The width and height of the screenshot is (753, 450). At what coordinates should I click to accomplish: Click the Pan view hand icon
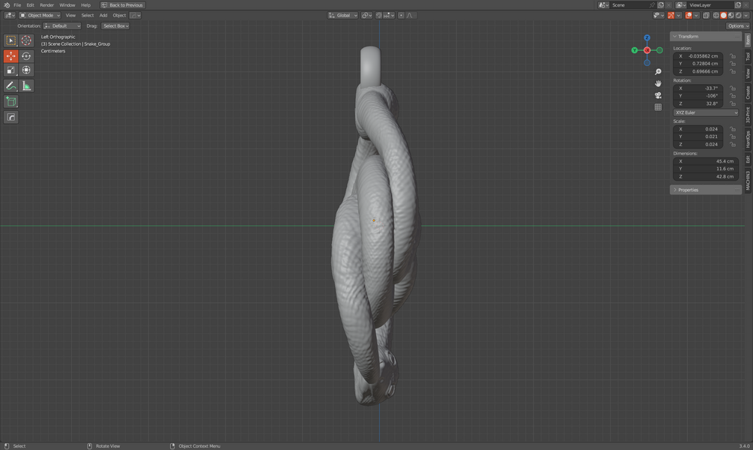click(658, 83)
